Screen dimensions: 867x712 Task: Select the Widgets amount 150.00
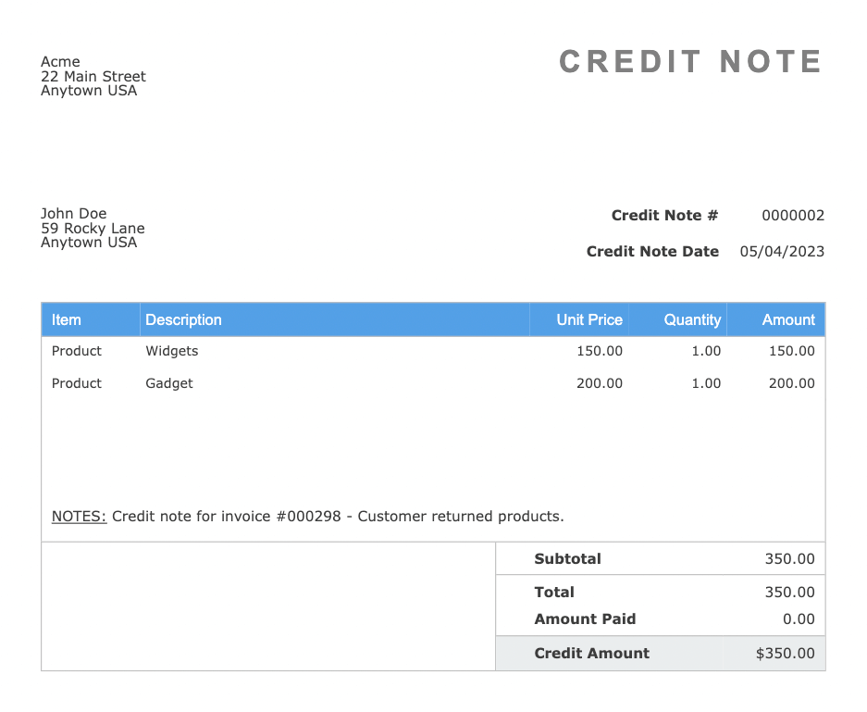[792, 351]
